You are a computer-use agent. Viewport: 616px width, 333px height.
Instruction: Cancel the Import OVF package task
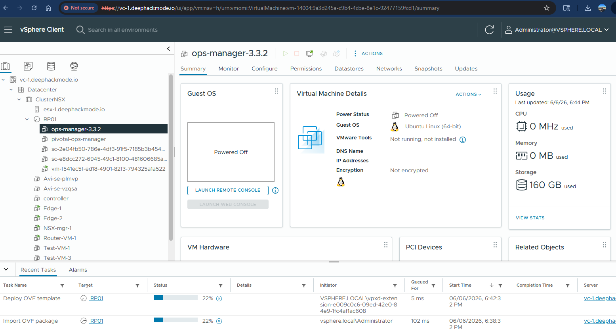coord(219,321)
